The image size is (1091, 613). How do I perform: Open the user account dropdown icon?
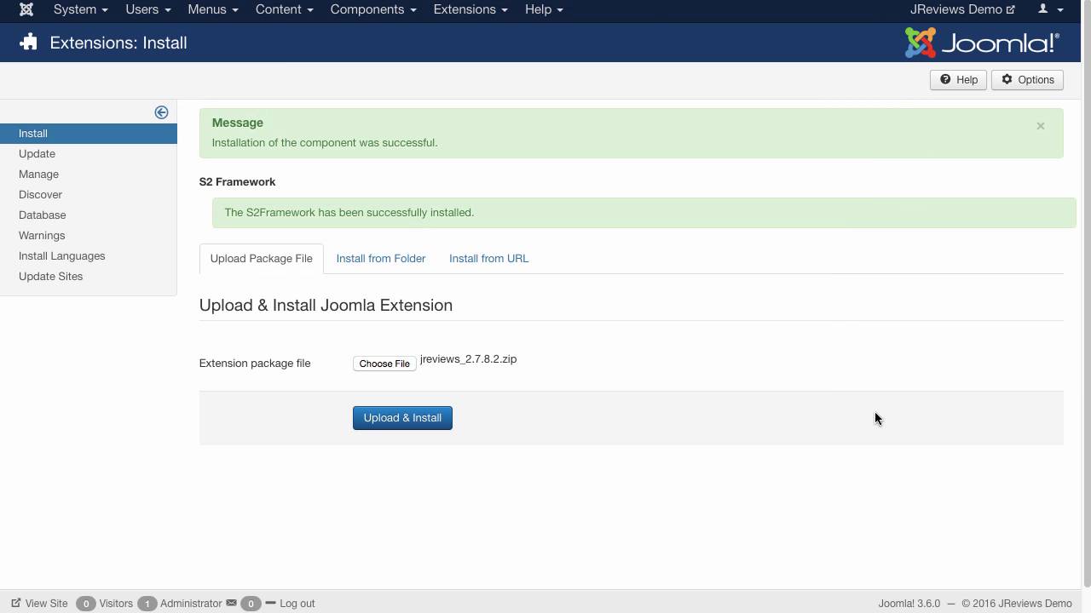pyautogui.click(x=1050, y=9)
